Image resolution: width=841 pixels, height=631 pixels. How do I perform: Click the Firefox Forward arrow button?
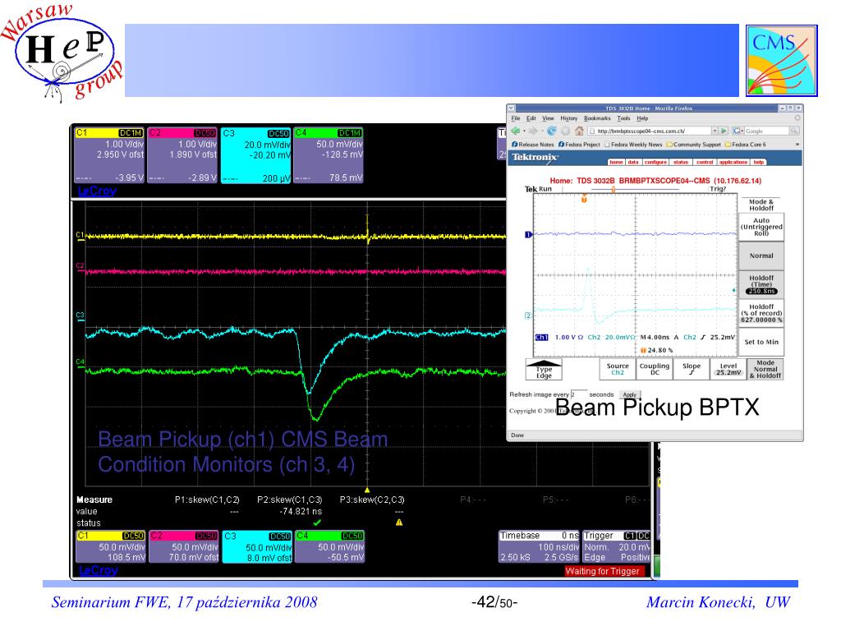pyautogui.click(x=532, y=131)
